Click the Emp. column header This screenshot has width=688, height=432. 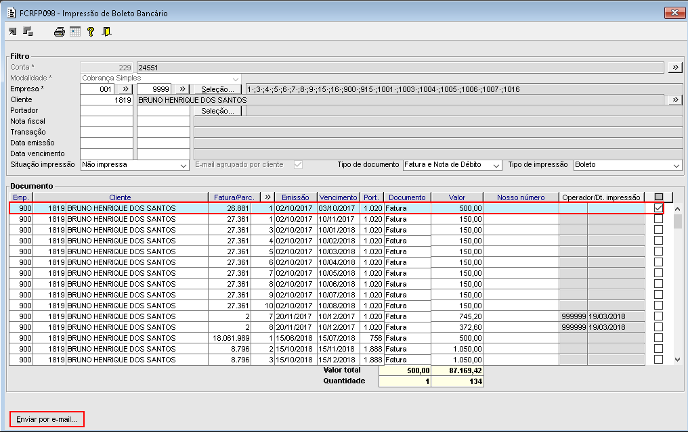[x=21, y=197]
